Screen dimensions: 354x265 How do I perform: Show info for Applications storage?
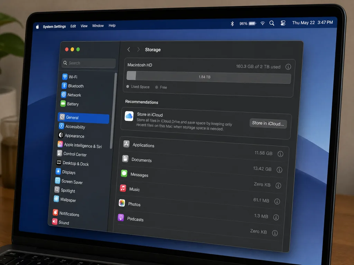click(280, 154)
